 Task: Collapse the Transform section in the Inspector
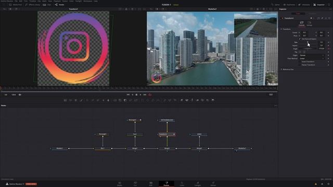point(281,29)
